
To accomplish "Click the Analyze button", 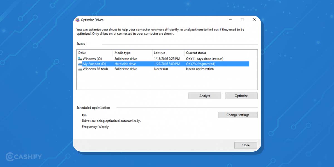I will (205, 96).
